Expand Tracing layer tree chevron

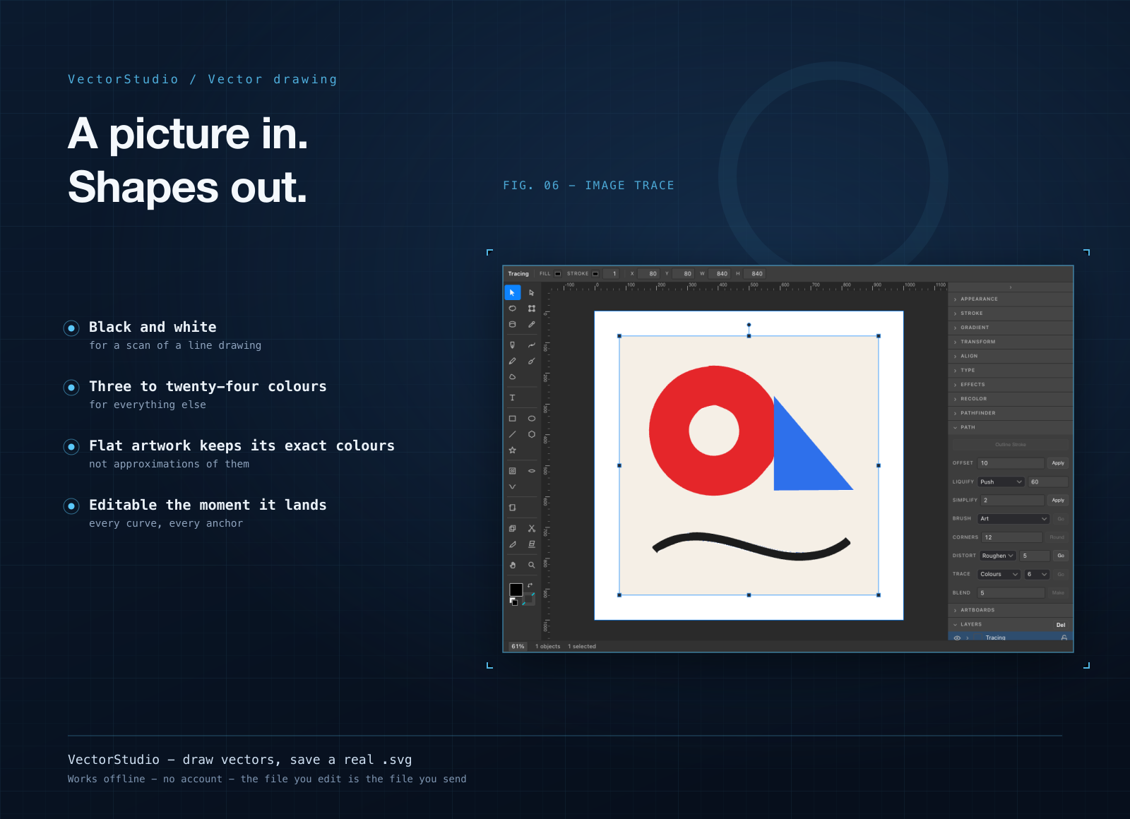(x=968, y=638)
